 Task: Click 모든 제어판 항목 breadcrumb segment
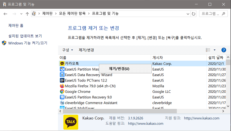(x=72, y=13)
